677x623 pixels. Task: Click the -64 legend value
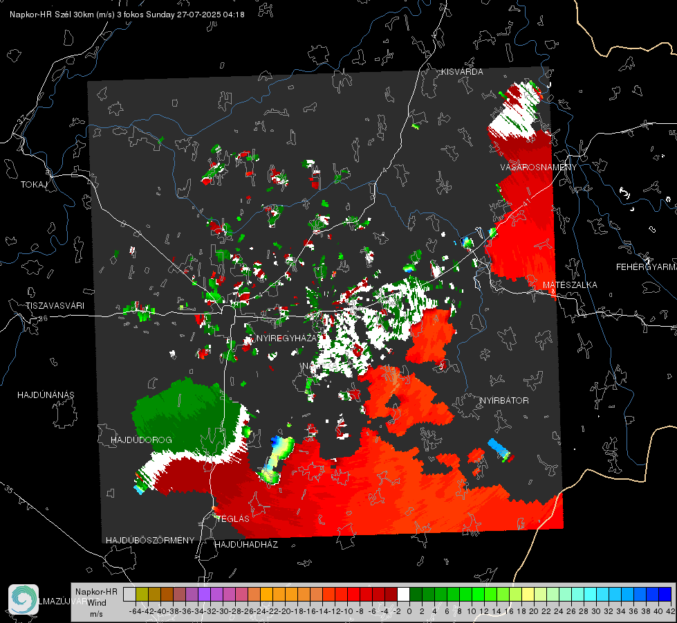coord(135,611)
